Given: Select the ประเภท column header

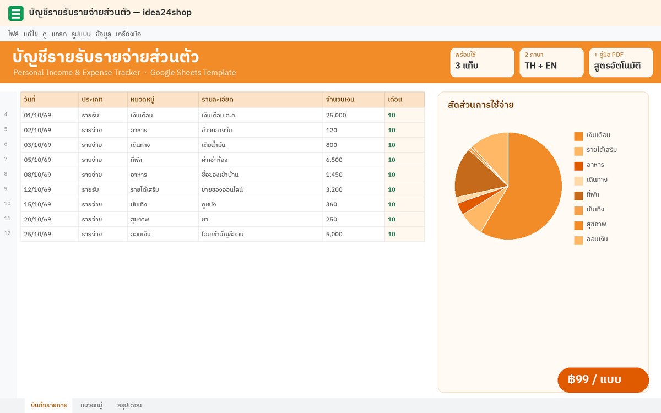Looking at the screenshot, I should 103,100.
